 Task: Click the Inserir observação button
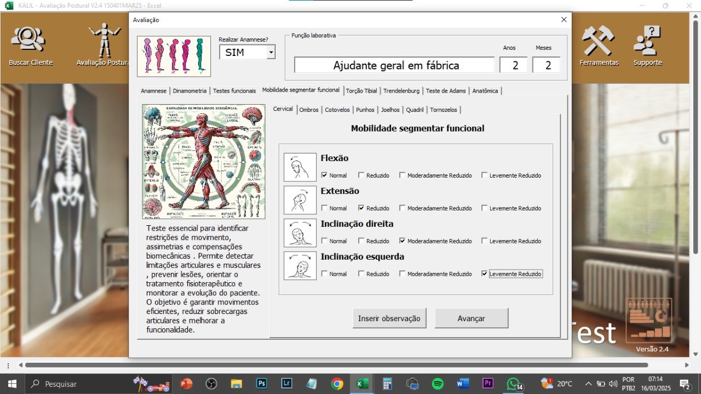tap(389, 318)
